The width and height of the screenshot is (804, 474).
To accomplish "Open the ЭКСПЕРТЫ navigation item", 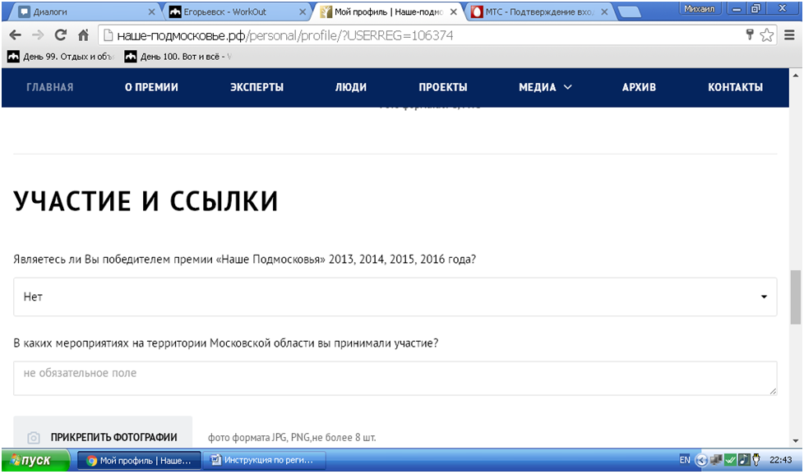I will [x=256, y=87].
